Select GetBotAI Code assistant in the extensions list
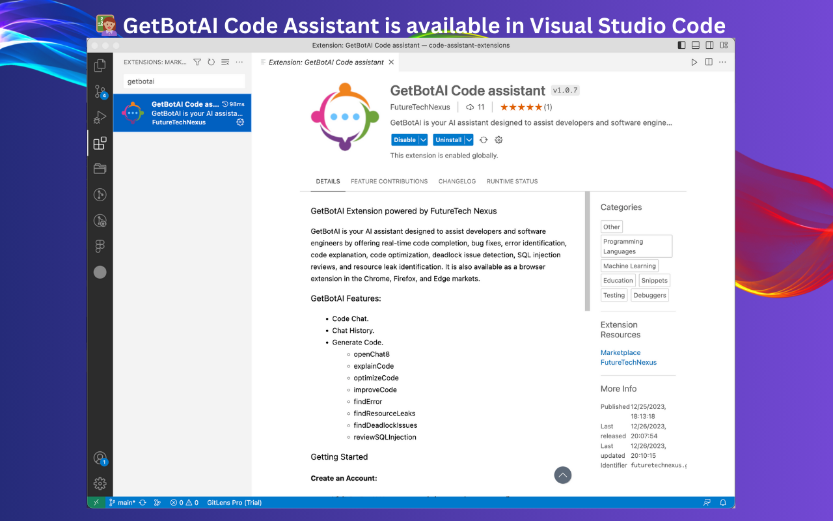 point(182,113)
